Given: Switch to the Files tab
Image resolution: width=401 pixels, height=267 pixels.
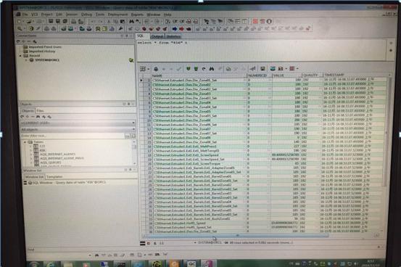Looking at the screenshot, I should 40,110.
